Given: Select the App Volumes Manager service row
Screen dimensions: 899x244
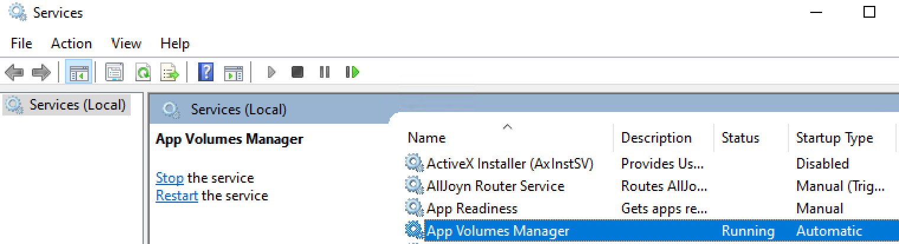Looking at the screenshot, I should 651,230.
